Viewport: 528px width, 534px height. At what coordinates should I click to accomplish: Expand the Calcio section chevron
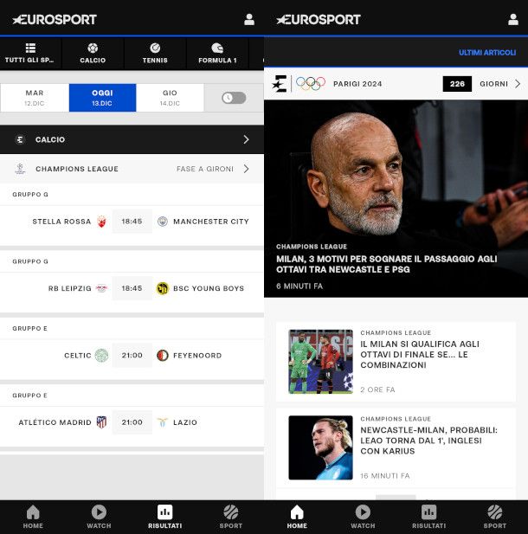pyautogui.click(x=247, y=139)
